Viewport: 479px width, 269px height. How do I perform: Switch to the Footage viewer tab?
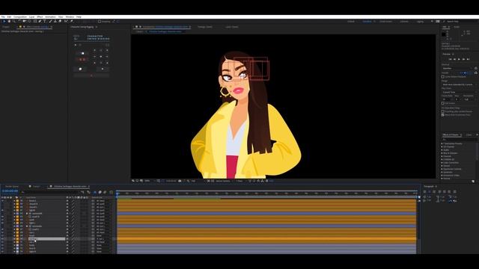pyautogui.click(x=204, y=27)
